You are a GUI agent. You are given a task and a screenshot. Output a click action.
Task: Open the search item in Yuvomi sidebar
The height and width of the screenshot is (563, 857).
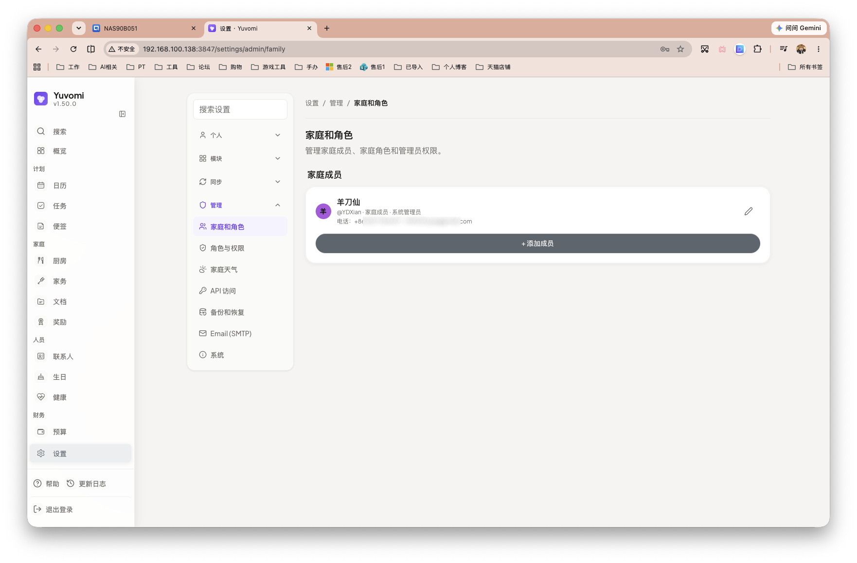point(81,132)
